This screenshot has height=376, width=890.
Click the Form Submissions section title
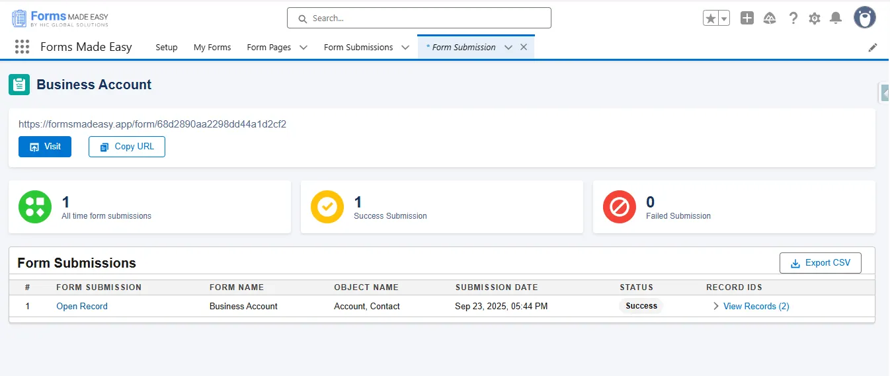pos(77,263)
